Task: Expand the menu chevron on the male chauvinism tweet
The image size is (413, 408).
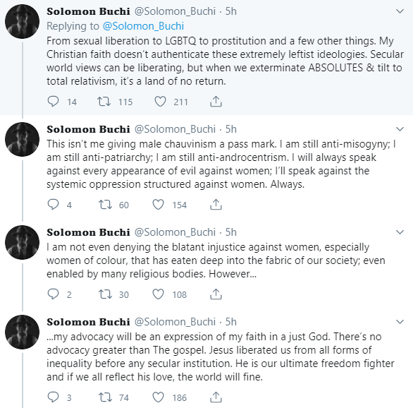Action: click(x=400, y=129)
